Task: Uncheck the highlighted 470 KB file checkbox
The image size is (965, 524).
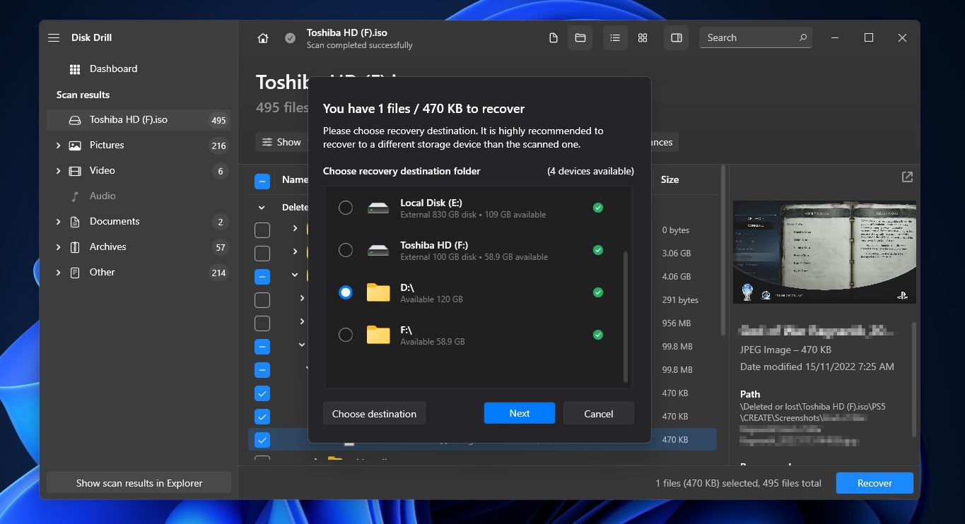Action: click(x=262, y=440)
